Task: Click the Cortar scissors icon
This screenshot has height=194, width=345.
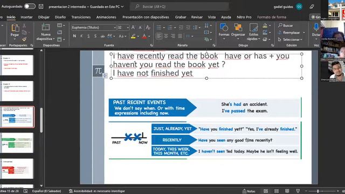Action: tap(24, 26)
